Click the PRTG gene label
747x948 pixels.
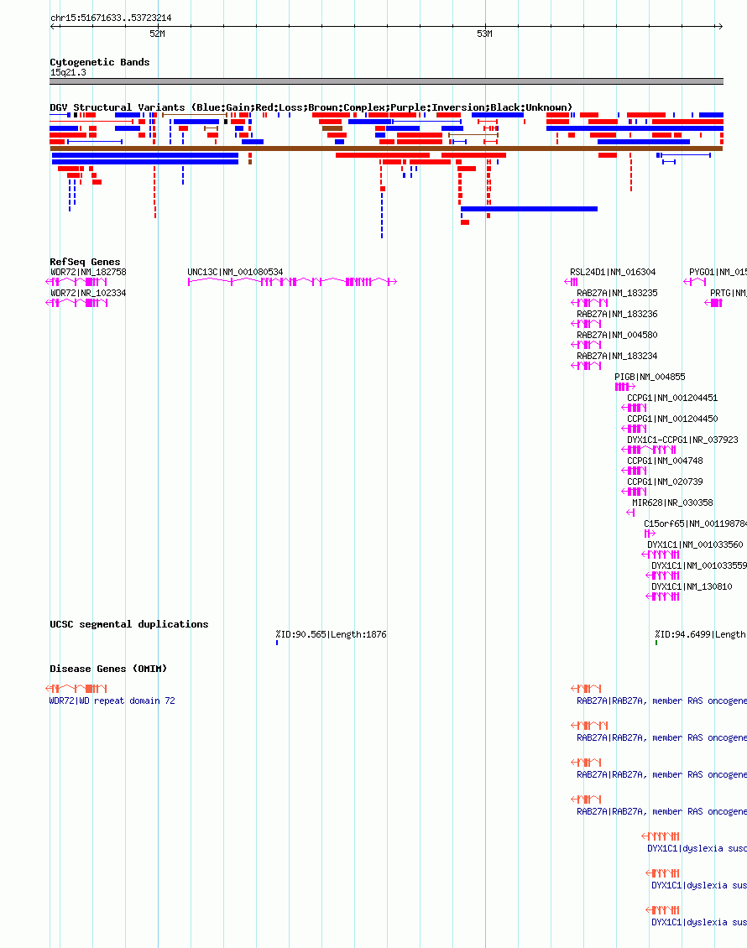coord(729,294)
